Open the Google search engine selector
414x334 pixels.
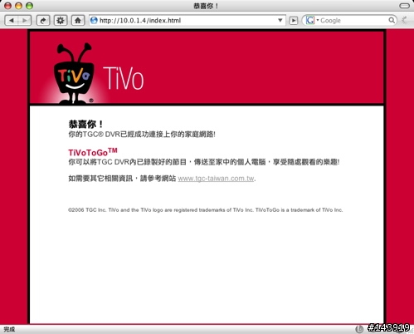(312, 21)
